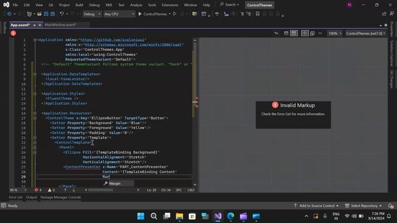Screen dimensions: 397x223
Task: Click the bookmark toolbar icon
Action: pyautogui.click(x=257, y=14)
